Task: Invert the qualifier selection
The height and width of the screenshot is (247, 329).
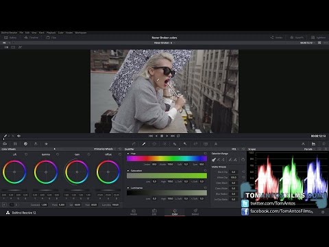Action: tap(243, 160)
